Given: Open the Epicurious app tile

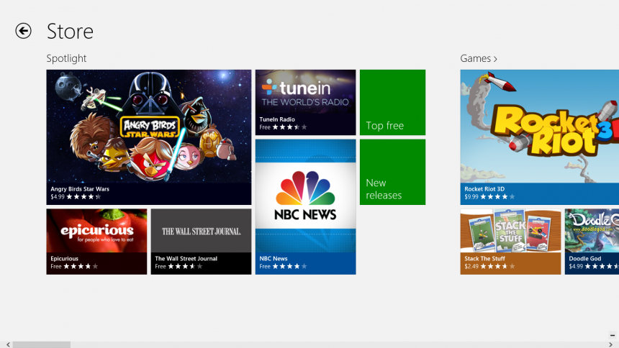Looking at the screenshot, I should [x=96, y=242].
